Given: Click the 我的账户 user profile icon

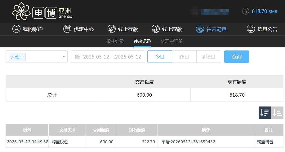Looking at the screenshot, I should click(16, 29).
